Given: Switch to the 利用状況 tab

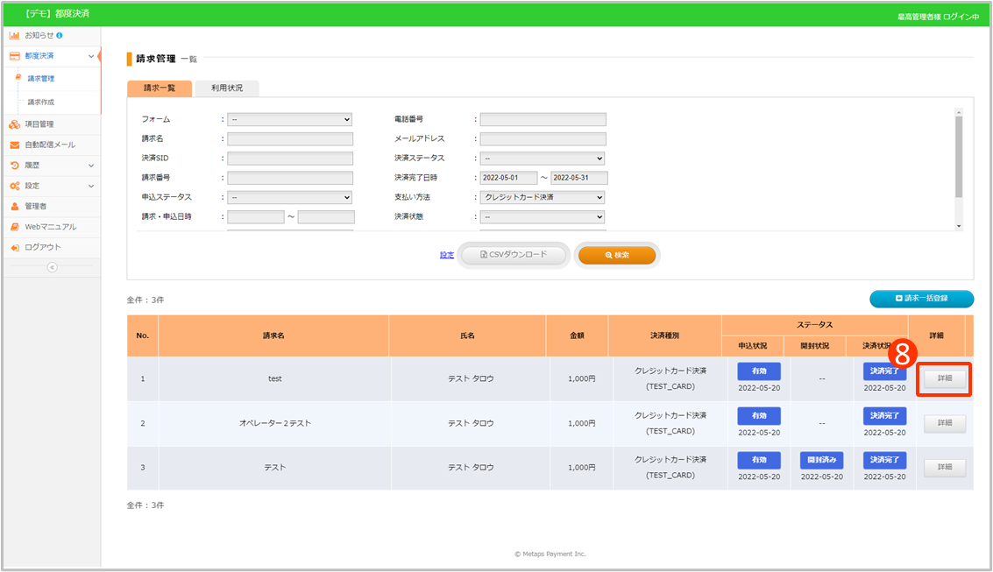Looking at the screenshot, I should click(x=227, y=88).
